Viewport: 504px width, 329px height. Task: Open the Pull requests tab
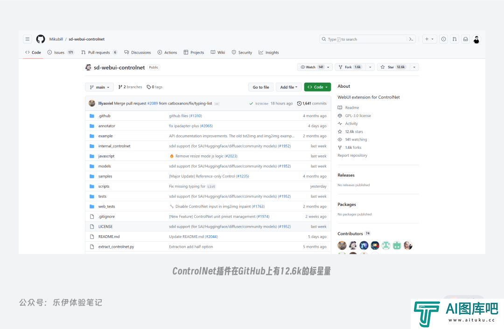(99, 52)
